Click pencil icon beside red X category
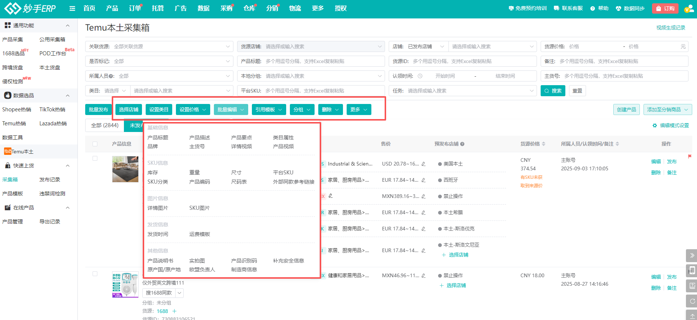The width and height of the screenshot is (697, 320). click(330, 196)
